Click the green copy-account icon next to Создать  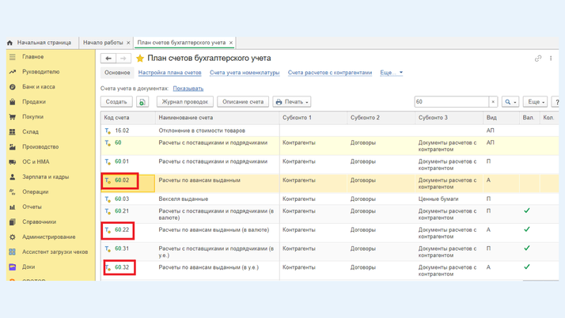(x=142, y=102)
